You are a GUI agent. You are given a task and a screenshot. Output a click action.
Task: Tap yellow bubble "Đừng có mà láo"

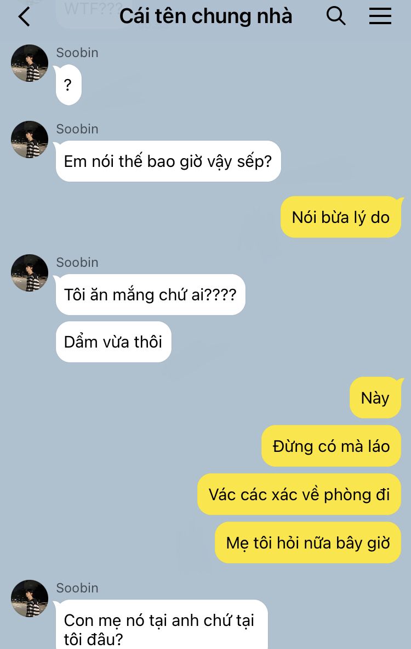tap(332, 446)
